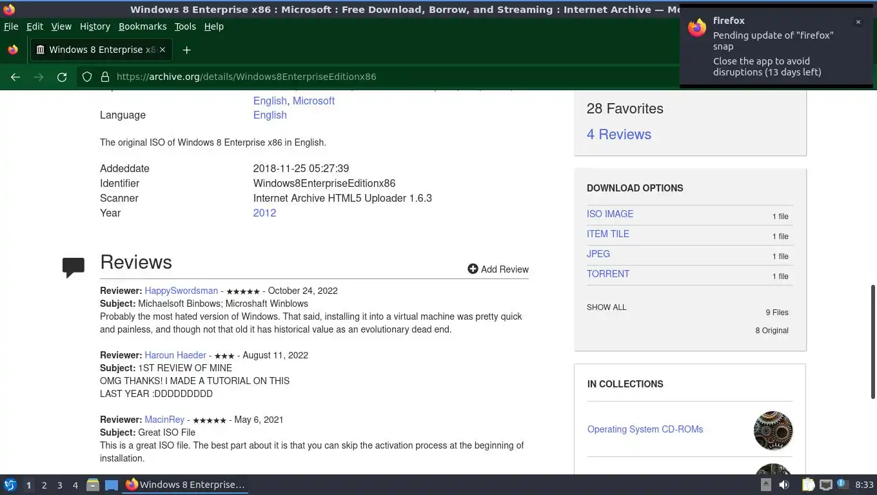Open reviewer MacinRey profile

(x=164, y=420)
